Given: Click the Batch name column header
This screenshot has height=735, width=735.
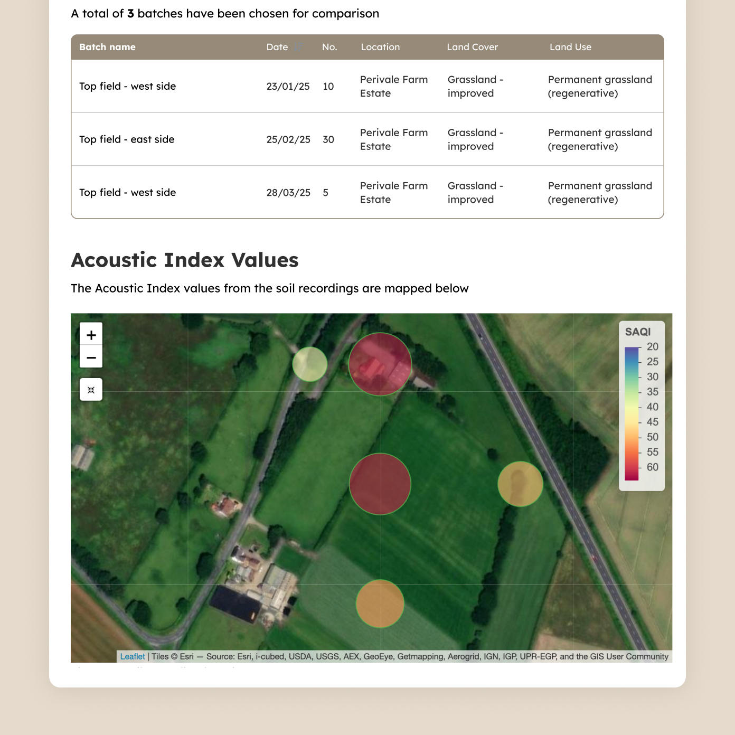Looking at the screenshot, I should point(107,47).
